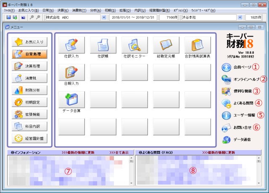
Task: Click up arrow of information panel scrollbar
Action: tap(132, 158)
